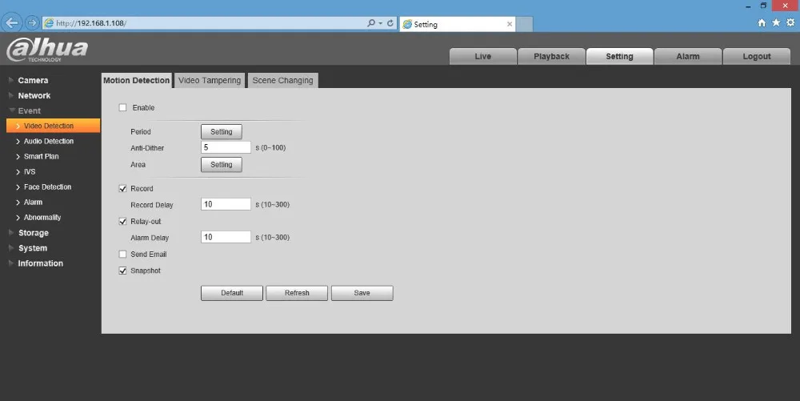Open the browser home icon
This screenshot has width=800, height=401.
(x=762, y=22)
